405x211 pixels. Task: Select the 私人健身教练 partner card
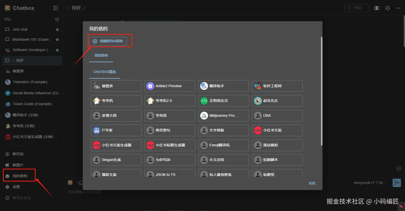pos(224,173)
